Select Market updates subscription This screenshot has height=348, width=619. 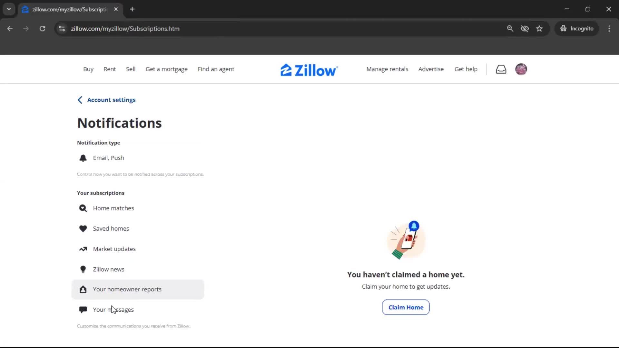114,249
